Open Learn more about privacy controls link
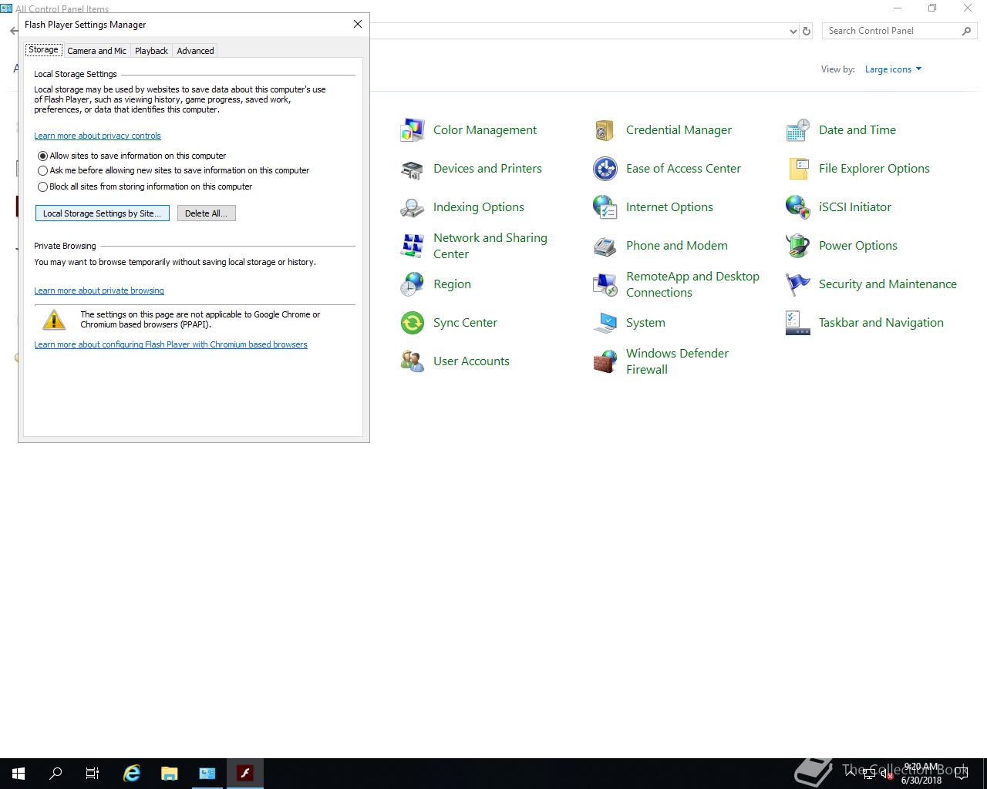This screenshot has height=789, width=987. tap(97, 136)
